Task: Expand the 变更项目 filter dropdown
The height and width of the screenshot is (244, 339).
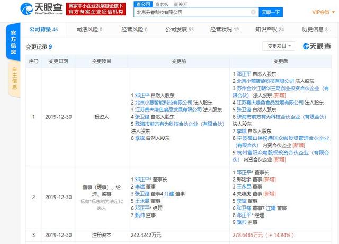Action: point(279,46)
